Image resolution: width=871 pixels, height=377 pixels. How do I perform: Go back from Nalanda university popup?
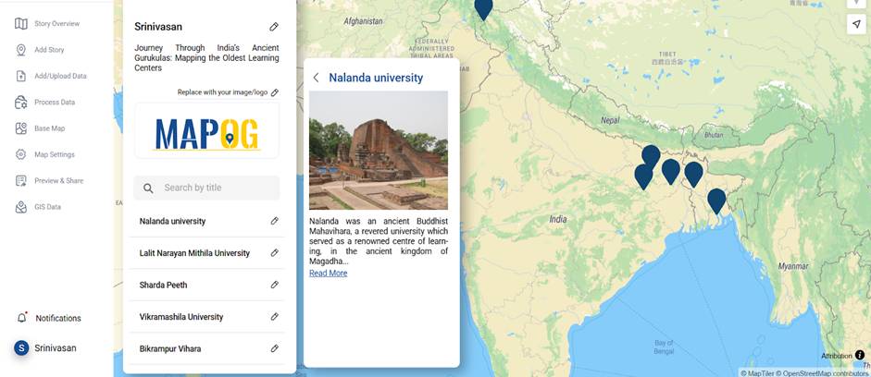click(316, 78)
